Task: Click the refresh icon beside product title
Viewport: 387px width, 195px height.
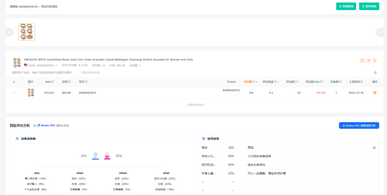Action: [x=362, y=61]
